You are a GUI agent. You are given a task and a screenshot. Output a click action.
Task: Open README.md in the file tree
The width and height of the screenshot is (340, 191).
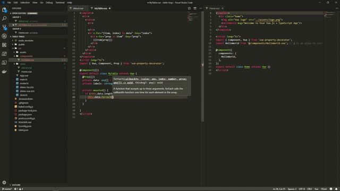(25, 122)
